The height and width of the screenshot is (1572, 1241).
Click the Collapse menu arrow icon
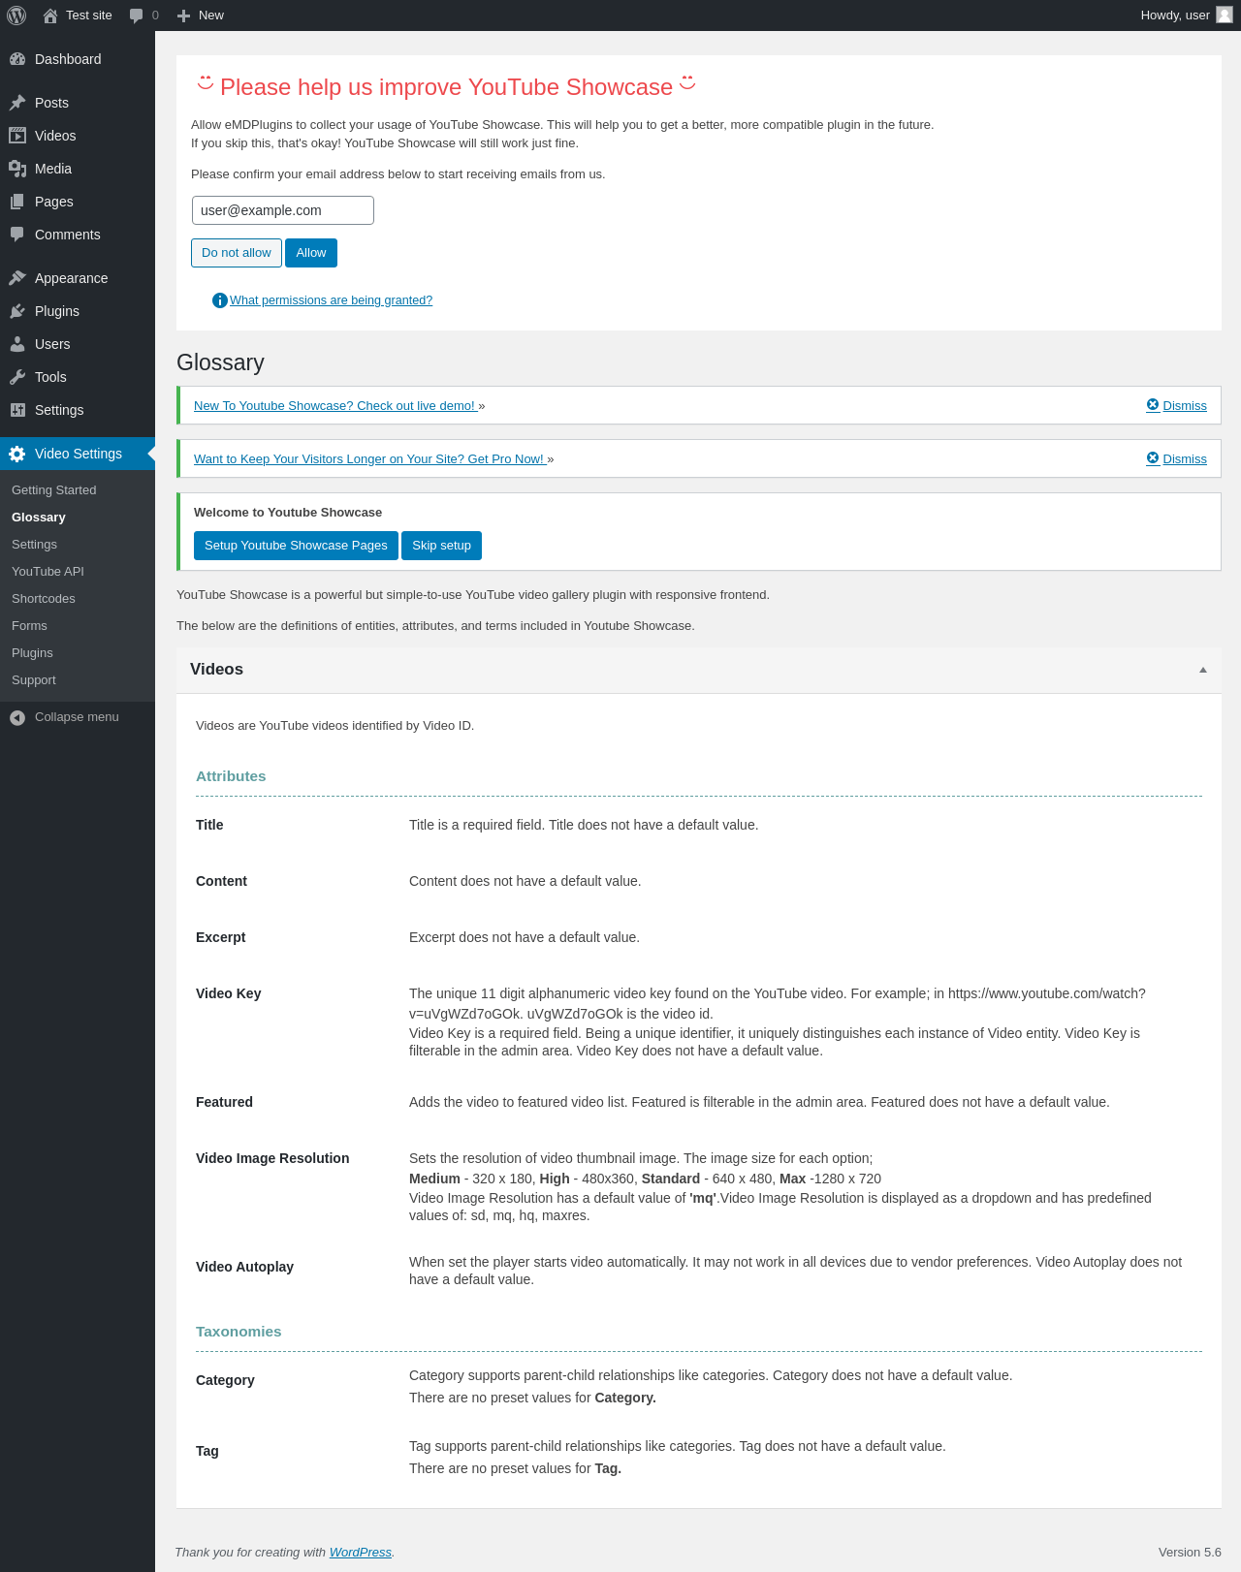17,717
